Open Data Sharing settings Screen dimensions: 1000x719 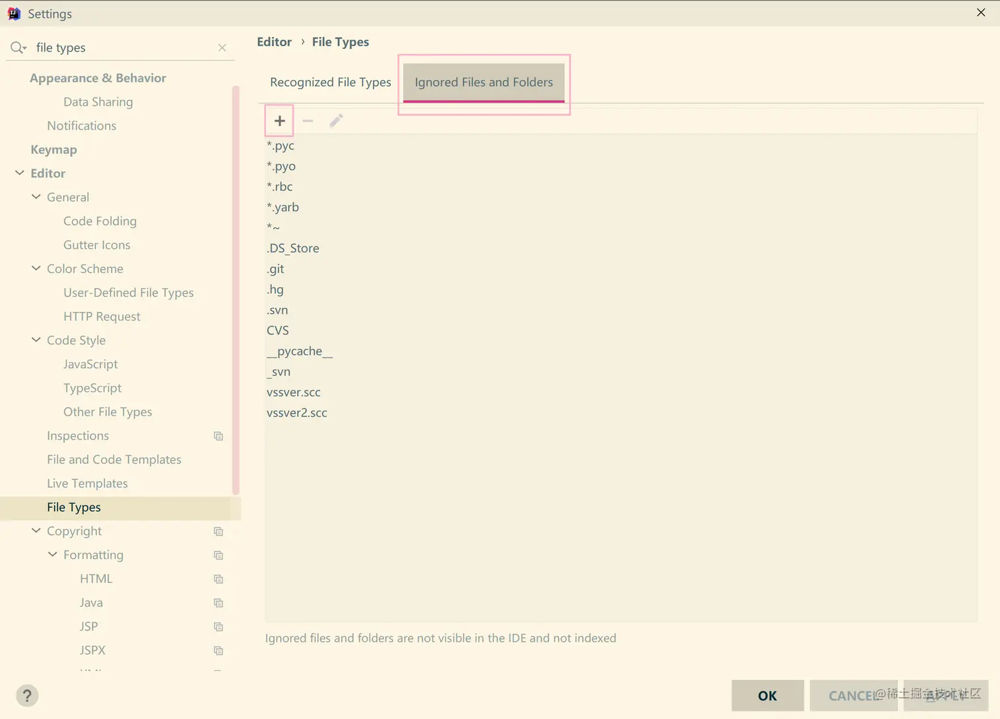[x=98, y=102]
